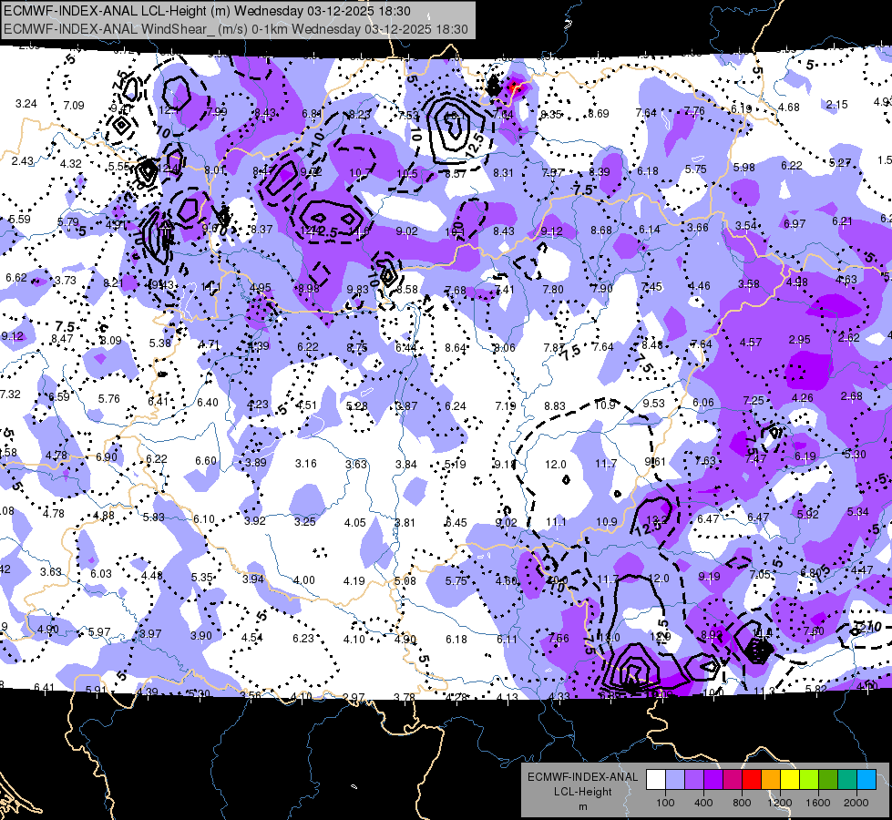Click the orange legend swatch left of 1200
The height and width of the screenshot is (820, 892).
click(771, 779)
